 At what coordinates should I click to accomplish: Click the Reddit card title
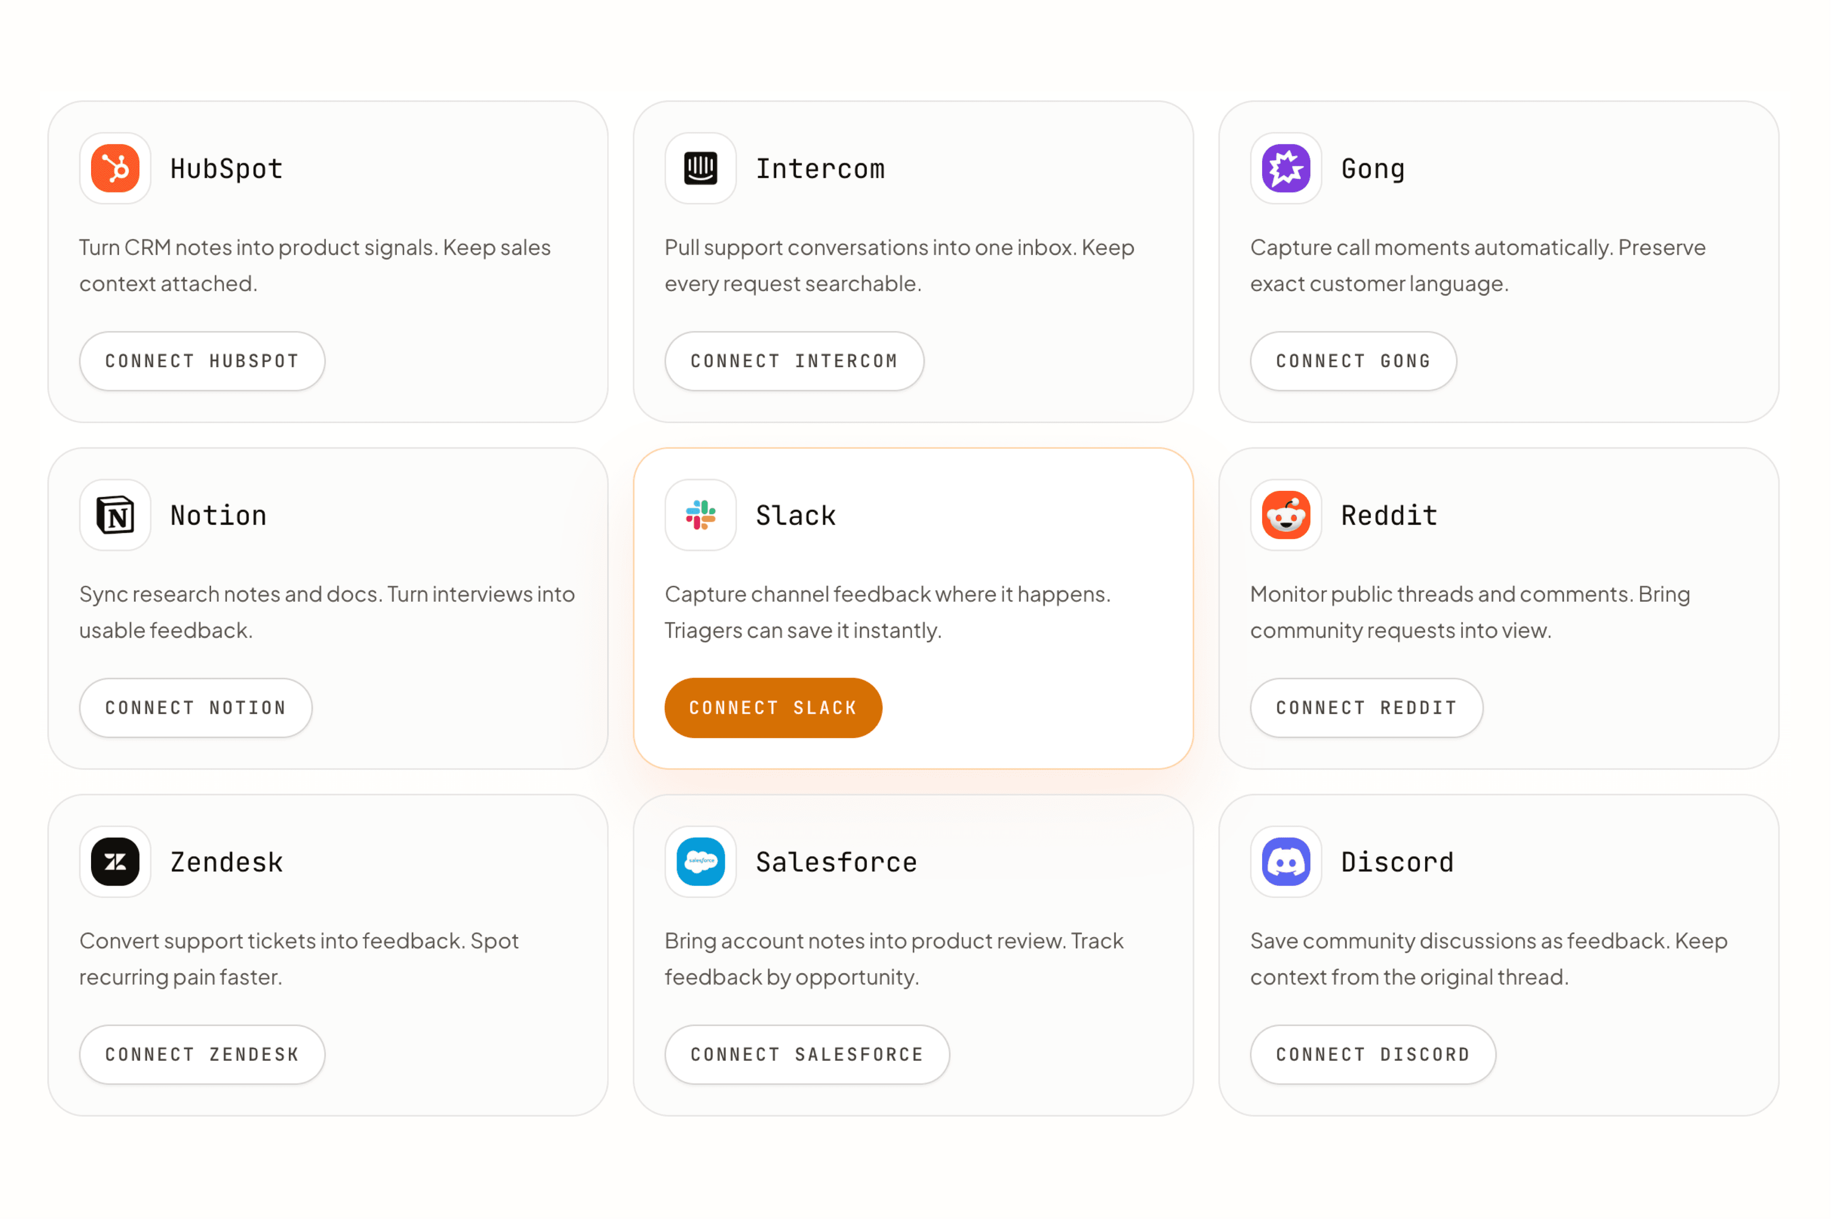point(1389,516)
